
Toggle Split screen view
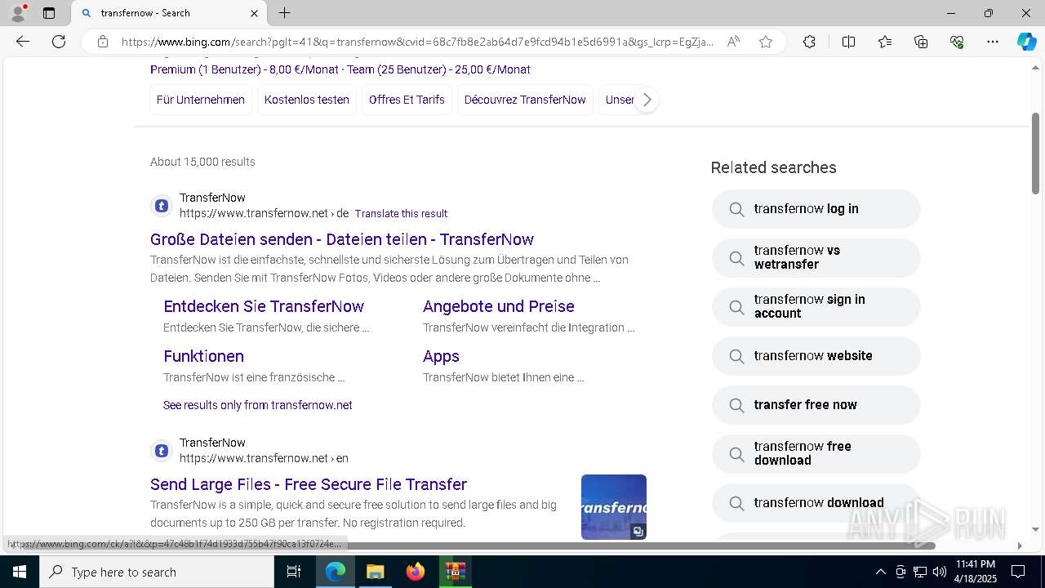(848, 42)
